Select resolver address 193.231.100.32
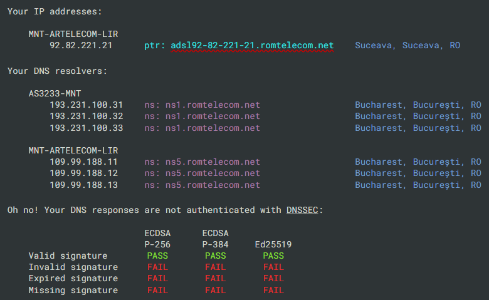Screen dimensions: 489x300 pyautogui.click(x=86, y=116)
